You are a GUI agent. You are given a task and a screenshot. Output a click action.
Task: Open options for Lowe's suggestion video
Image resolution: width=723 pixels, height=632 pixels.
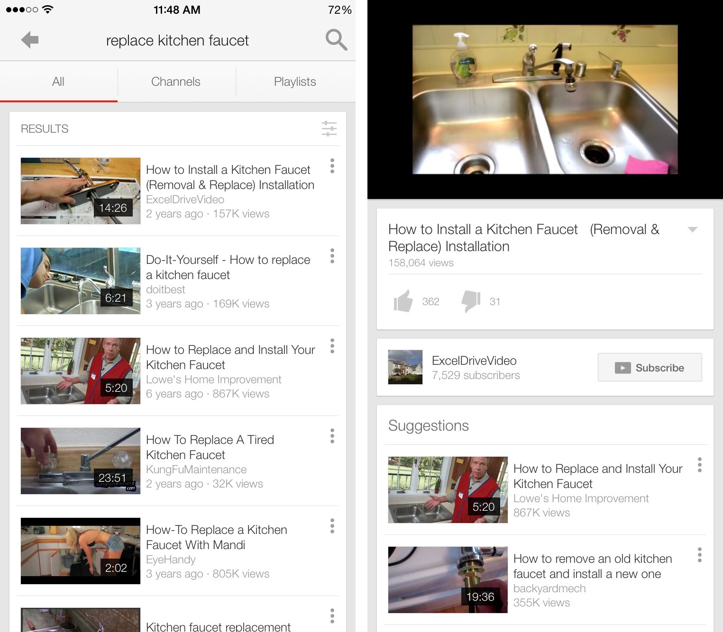tap(700, 465)
